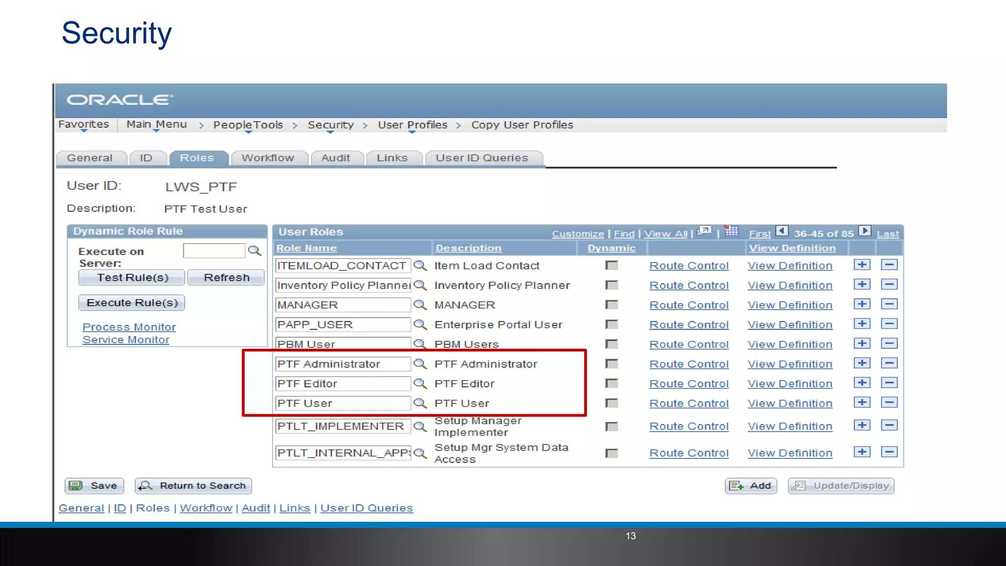This screenshot has height=566, width=1006.
Task: Click Route Control link for PTF Editor
Action: tap(689, 384)
